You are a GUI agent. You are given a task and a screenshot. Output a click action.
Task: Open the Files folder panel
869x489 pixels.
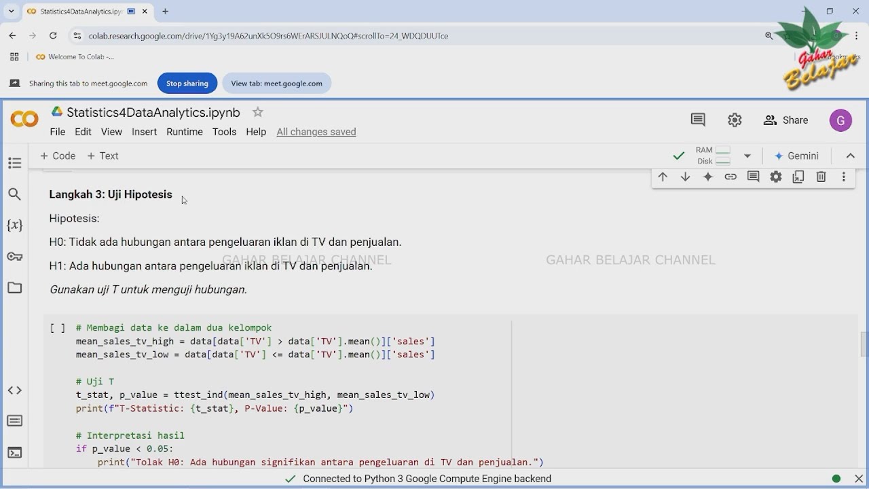click(x=14, y=288)
